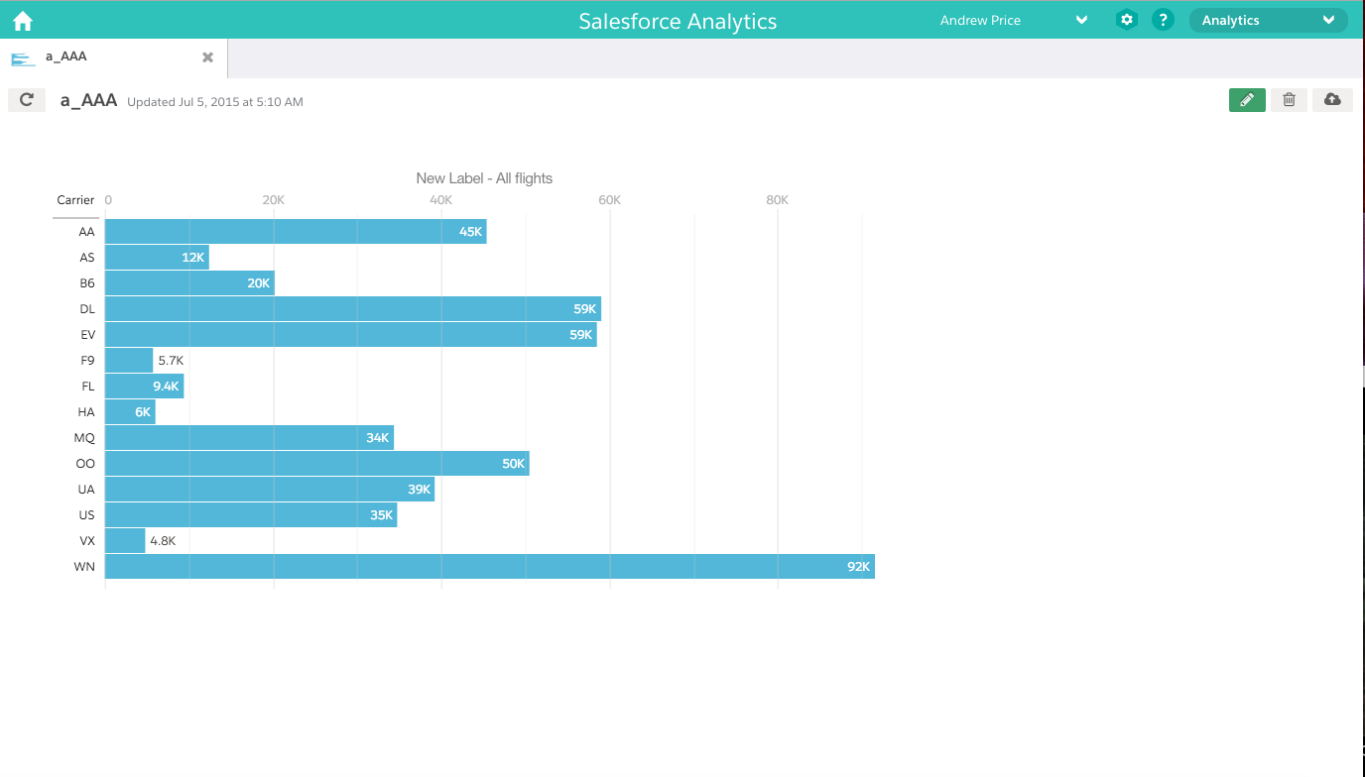This screenshot has height=777, width=1365.
Task: Click the 60K axis label
Action: click(610, 200)
